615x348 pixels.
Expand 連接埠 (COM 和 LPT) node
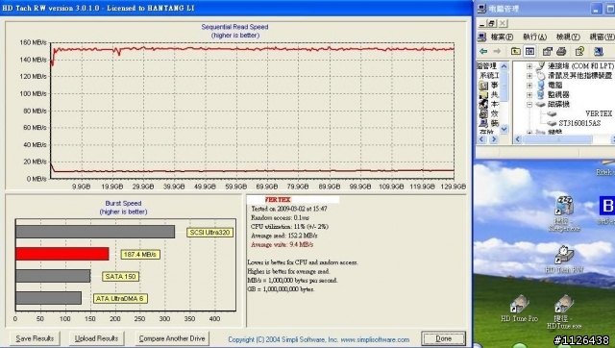[529, 66]
